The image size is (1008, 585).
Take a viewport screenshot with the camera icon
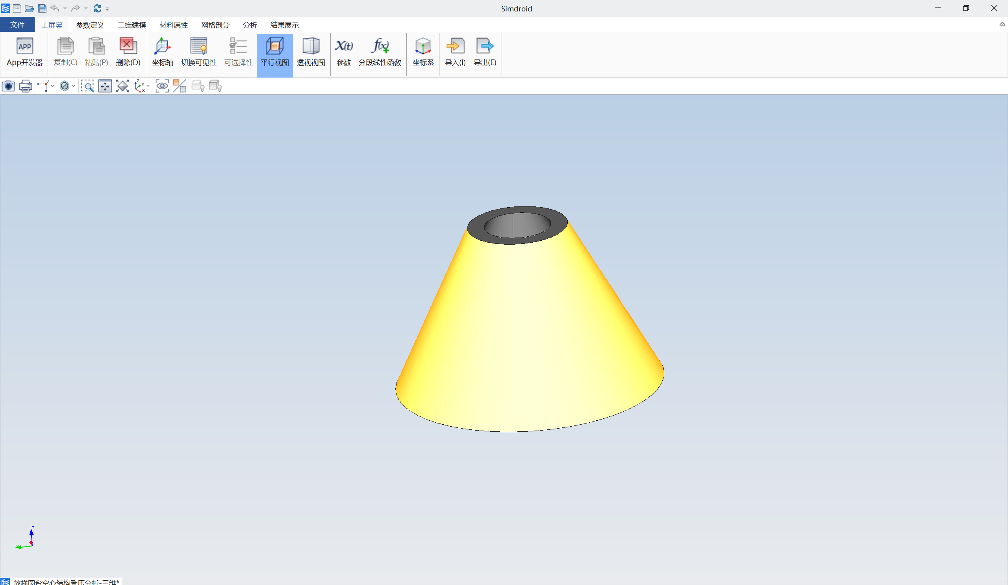pos(8,86)
